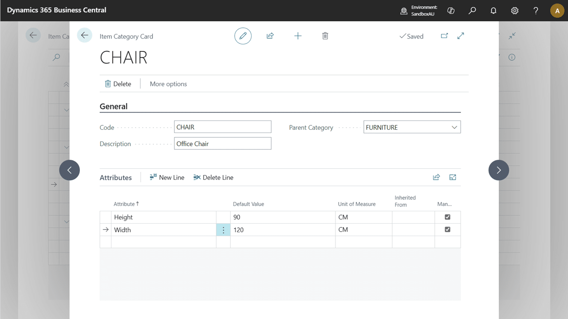This screenshot has height=319, width=568.
Task: Go to next record arrow
Action: (x=498, y=170)
